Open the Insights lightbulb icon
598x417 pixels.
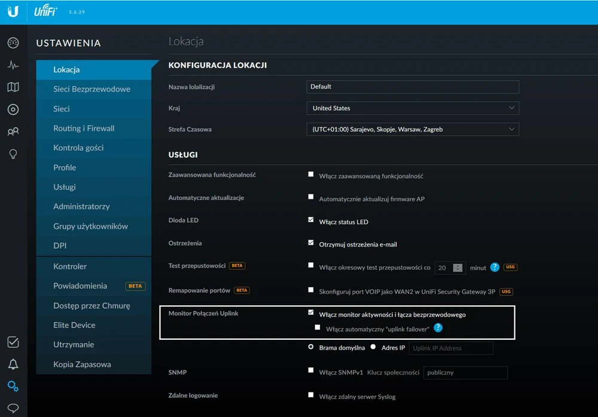pyautogui.click(x=13, y=154)
